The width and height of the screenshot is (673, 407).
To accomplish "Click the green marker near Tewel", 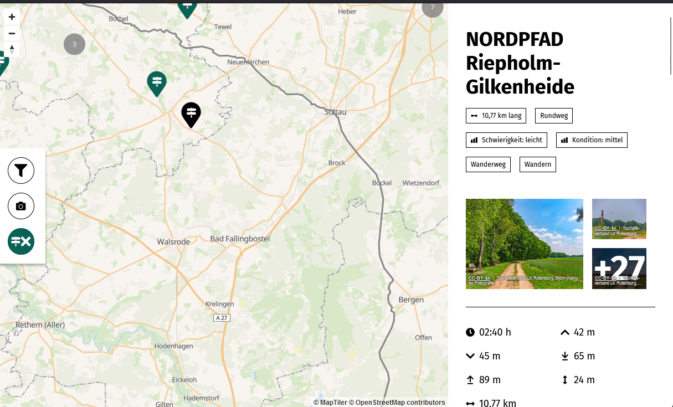I will [x=188, y=8].
